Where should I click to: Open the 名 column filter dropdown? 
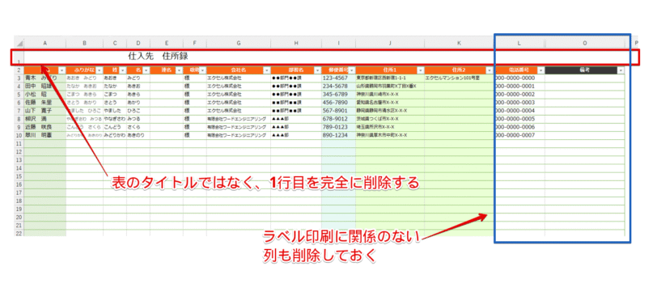pyautogui.click(x=146, y=70)
